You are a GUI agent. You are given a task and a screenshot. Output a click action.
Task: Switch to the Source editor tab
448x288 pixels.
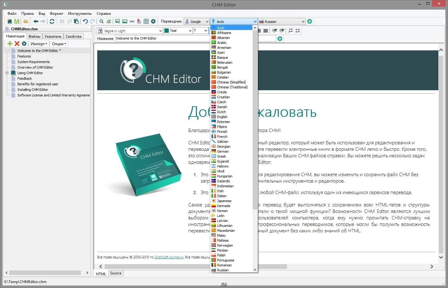(x=116, y=273)
